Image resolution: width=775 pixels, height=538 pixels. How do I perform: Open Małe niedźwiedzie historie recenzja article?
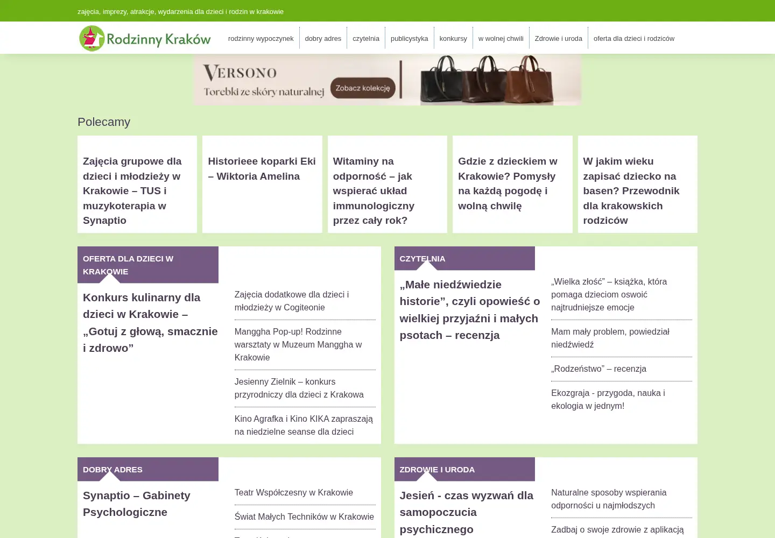coord(470,310)
